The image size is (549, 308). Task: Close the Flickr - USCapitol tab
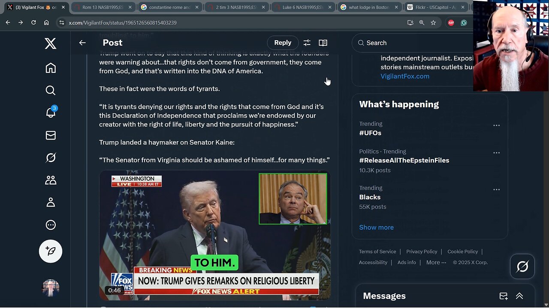click(463, 7)
